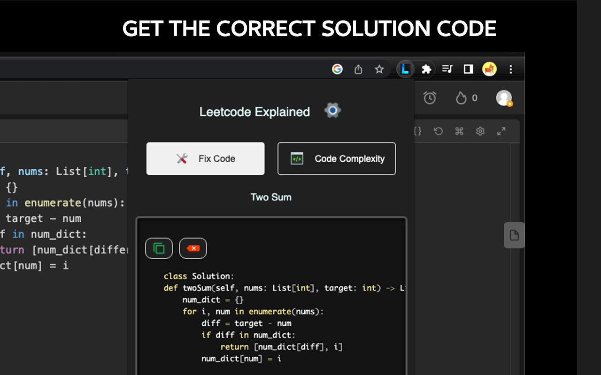
Task: Clear code with red delete icon
Action: tap(193, 248)
